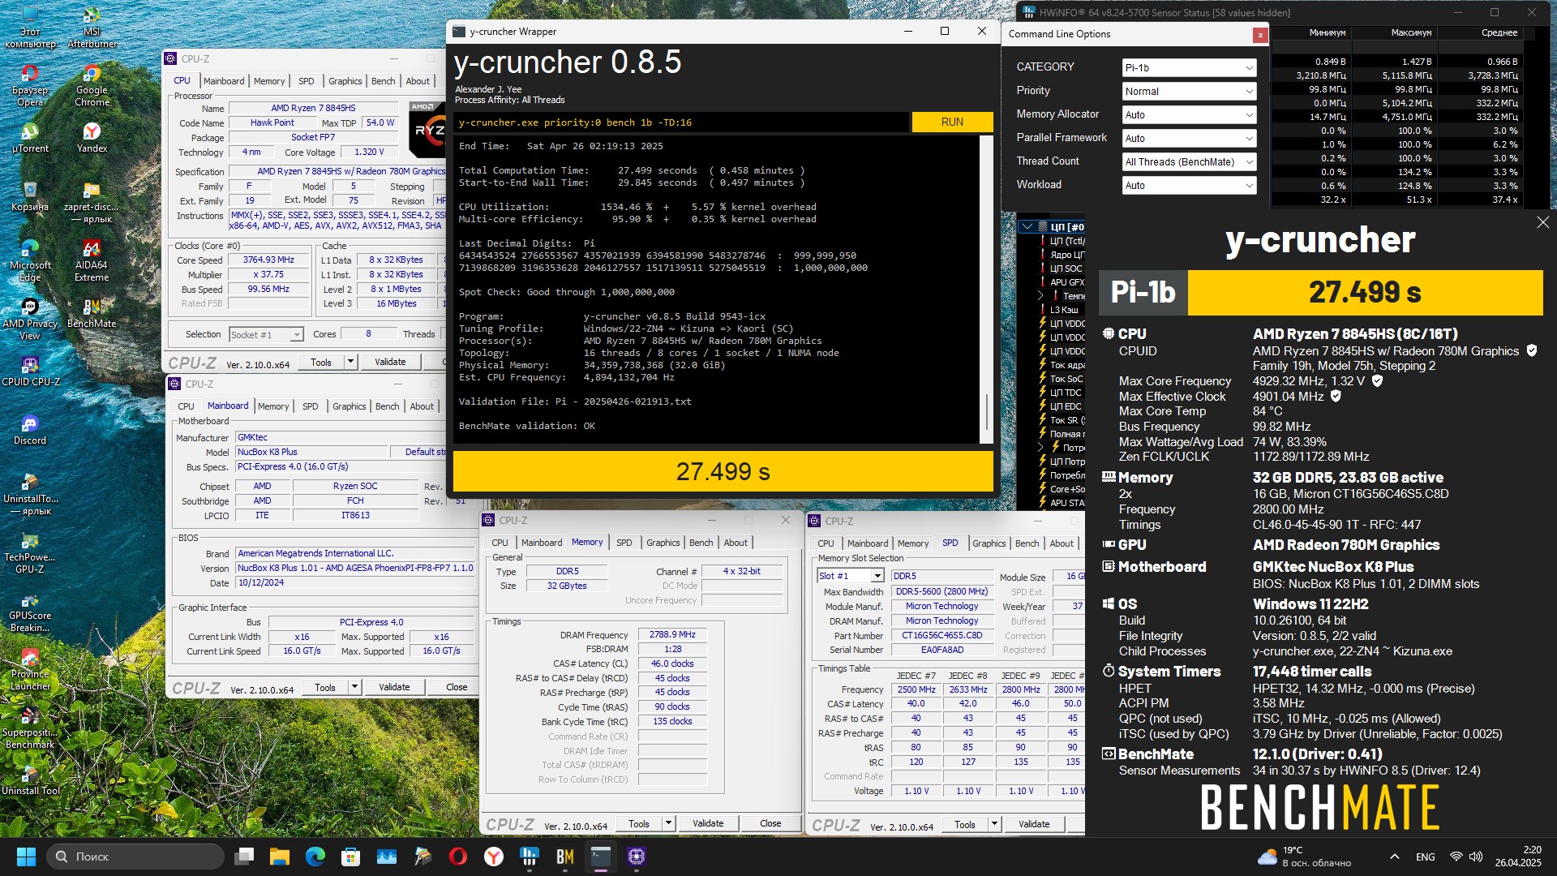1557x876 pixels.
Task: Open the Slot #1 dropdown in SPD window
Action: click(x=850, y=576)
